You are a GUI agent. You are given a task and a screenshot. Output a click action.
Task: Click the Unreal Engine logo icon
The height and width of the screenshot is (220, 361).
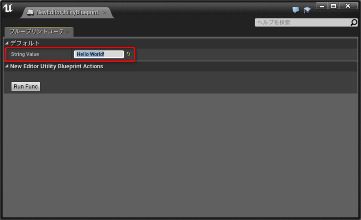coord(8,8)
